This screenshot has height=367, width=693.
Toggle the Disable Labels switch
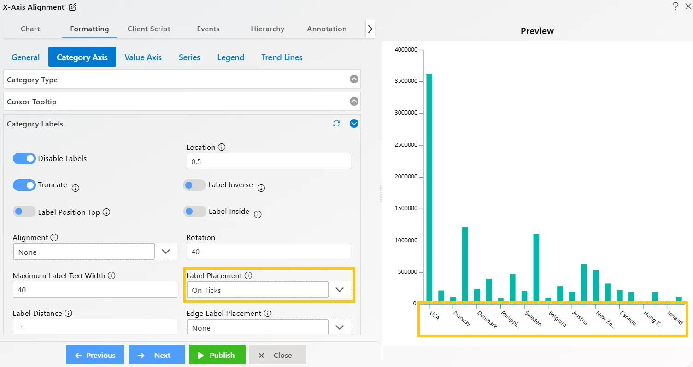point(24,159)
